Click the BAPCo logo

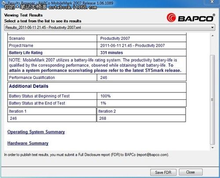point(191,18)
